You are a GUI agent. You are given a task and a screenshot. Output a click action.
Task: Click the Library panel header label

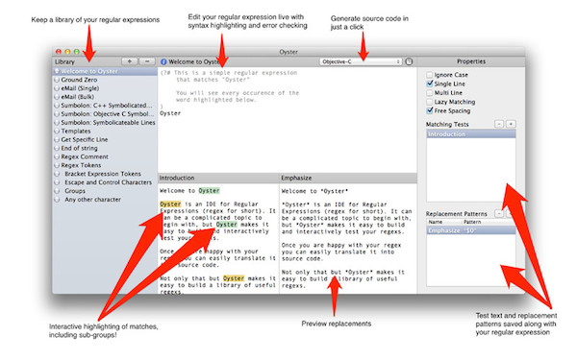(x=64, y=61)
